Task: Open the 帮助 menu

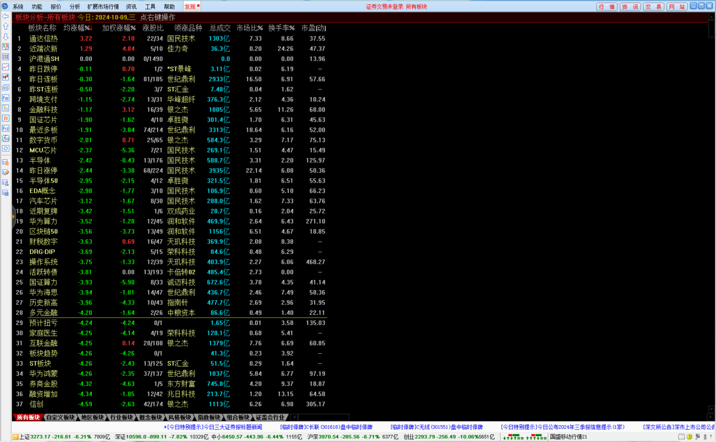Action: click(x=169, y=7)
